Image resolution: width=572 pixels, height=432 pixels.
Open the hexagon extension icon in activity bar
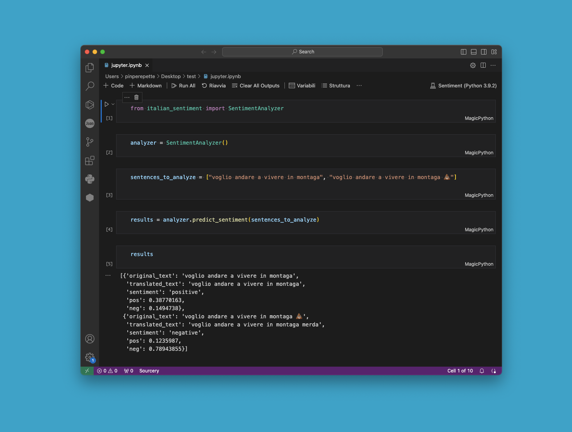click(90, 198)
